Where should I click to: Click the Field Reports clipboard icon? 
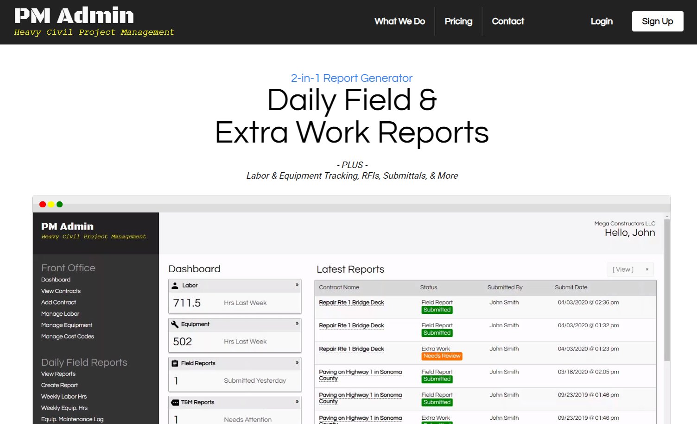pos(175,363)
